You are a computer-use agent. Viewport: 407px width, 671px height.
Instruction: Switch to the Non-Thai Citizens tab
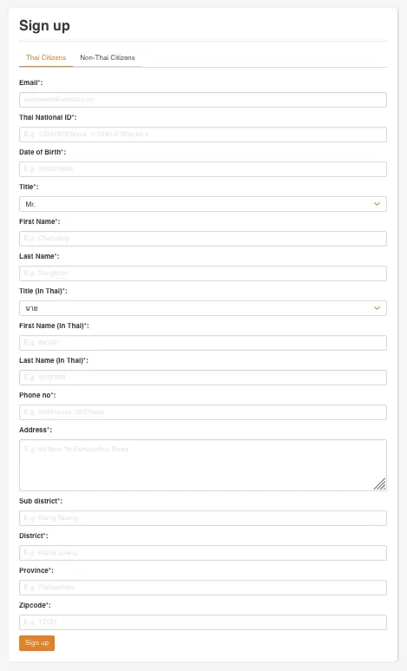(108, 57)
